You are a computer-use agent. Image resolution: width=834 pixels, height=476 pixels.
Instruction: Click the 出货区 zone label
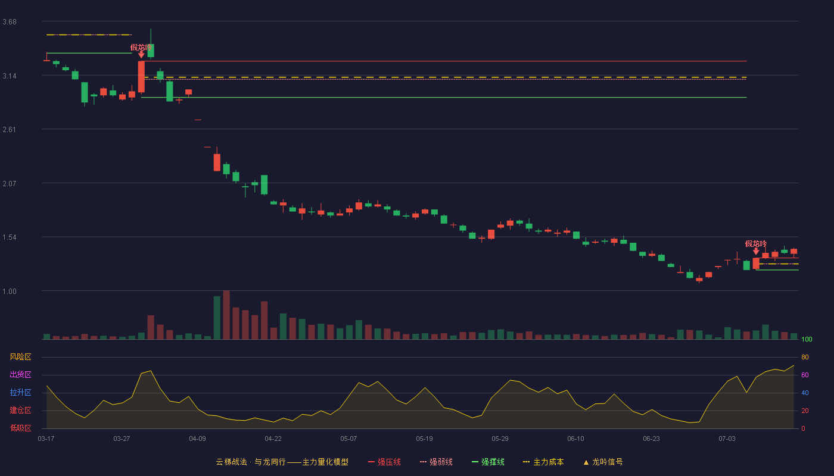[x=20, y=375]
